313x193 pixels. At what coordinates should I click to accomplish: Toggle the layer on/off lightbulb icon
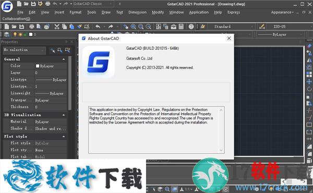[x=15, y=34]
